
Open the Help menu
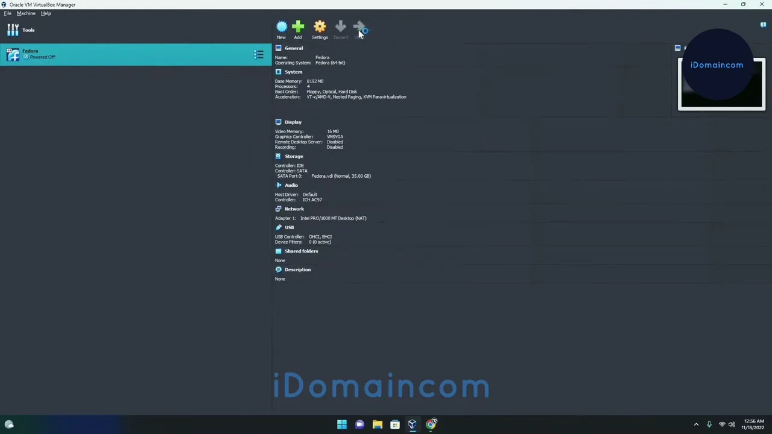[x=46, y=13]
